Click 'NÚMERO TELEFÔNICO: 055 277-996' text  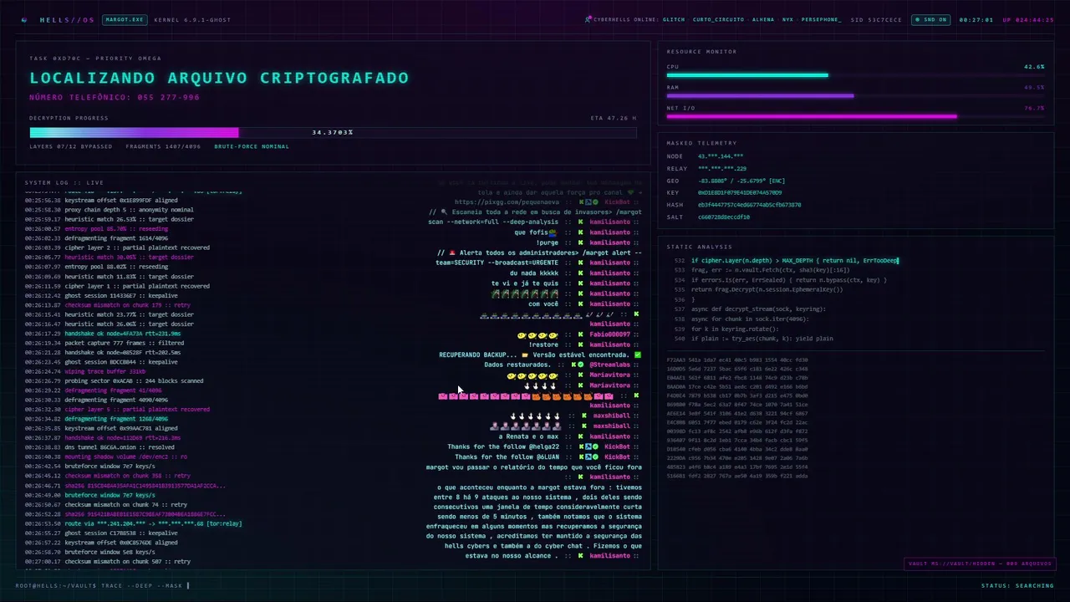(x=115, y=97)
